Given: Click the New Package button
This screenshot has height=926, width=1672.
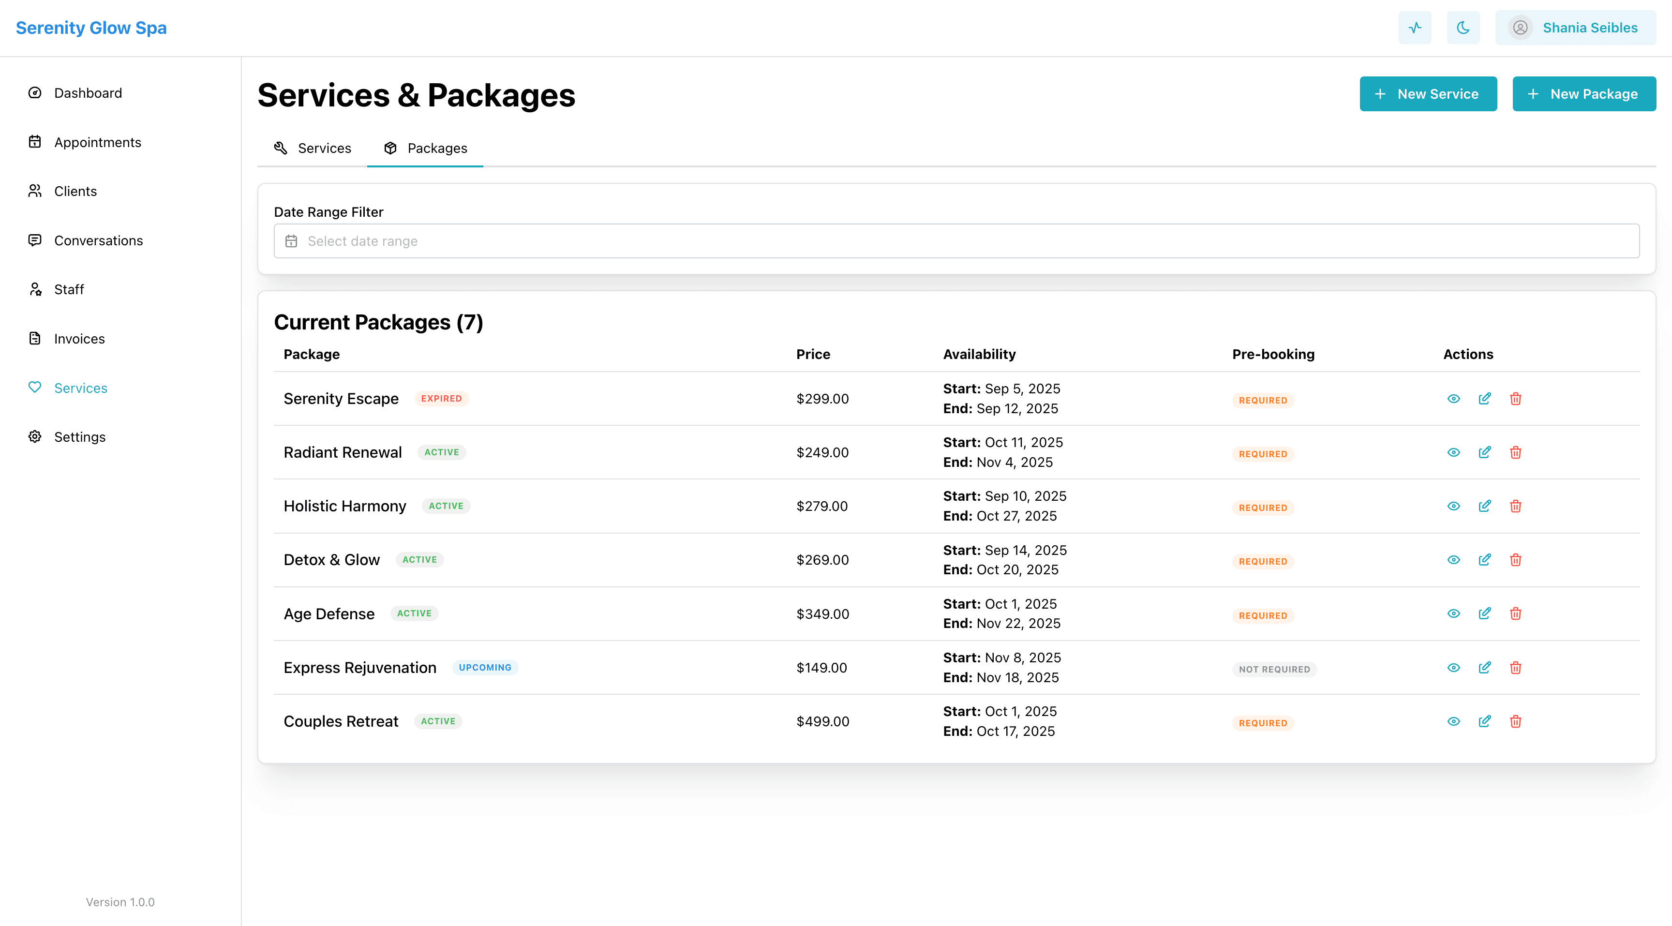Looking at the screenshot, I should pos(1584,94).
